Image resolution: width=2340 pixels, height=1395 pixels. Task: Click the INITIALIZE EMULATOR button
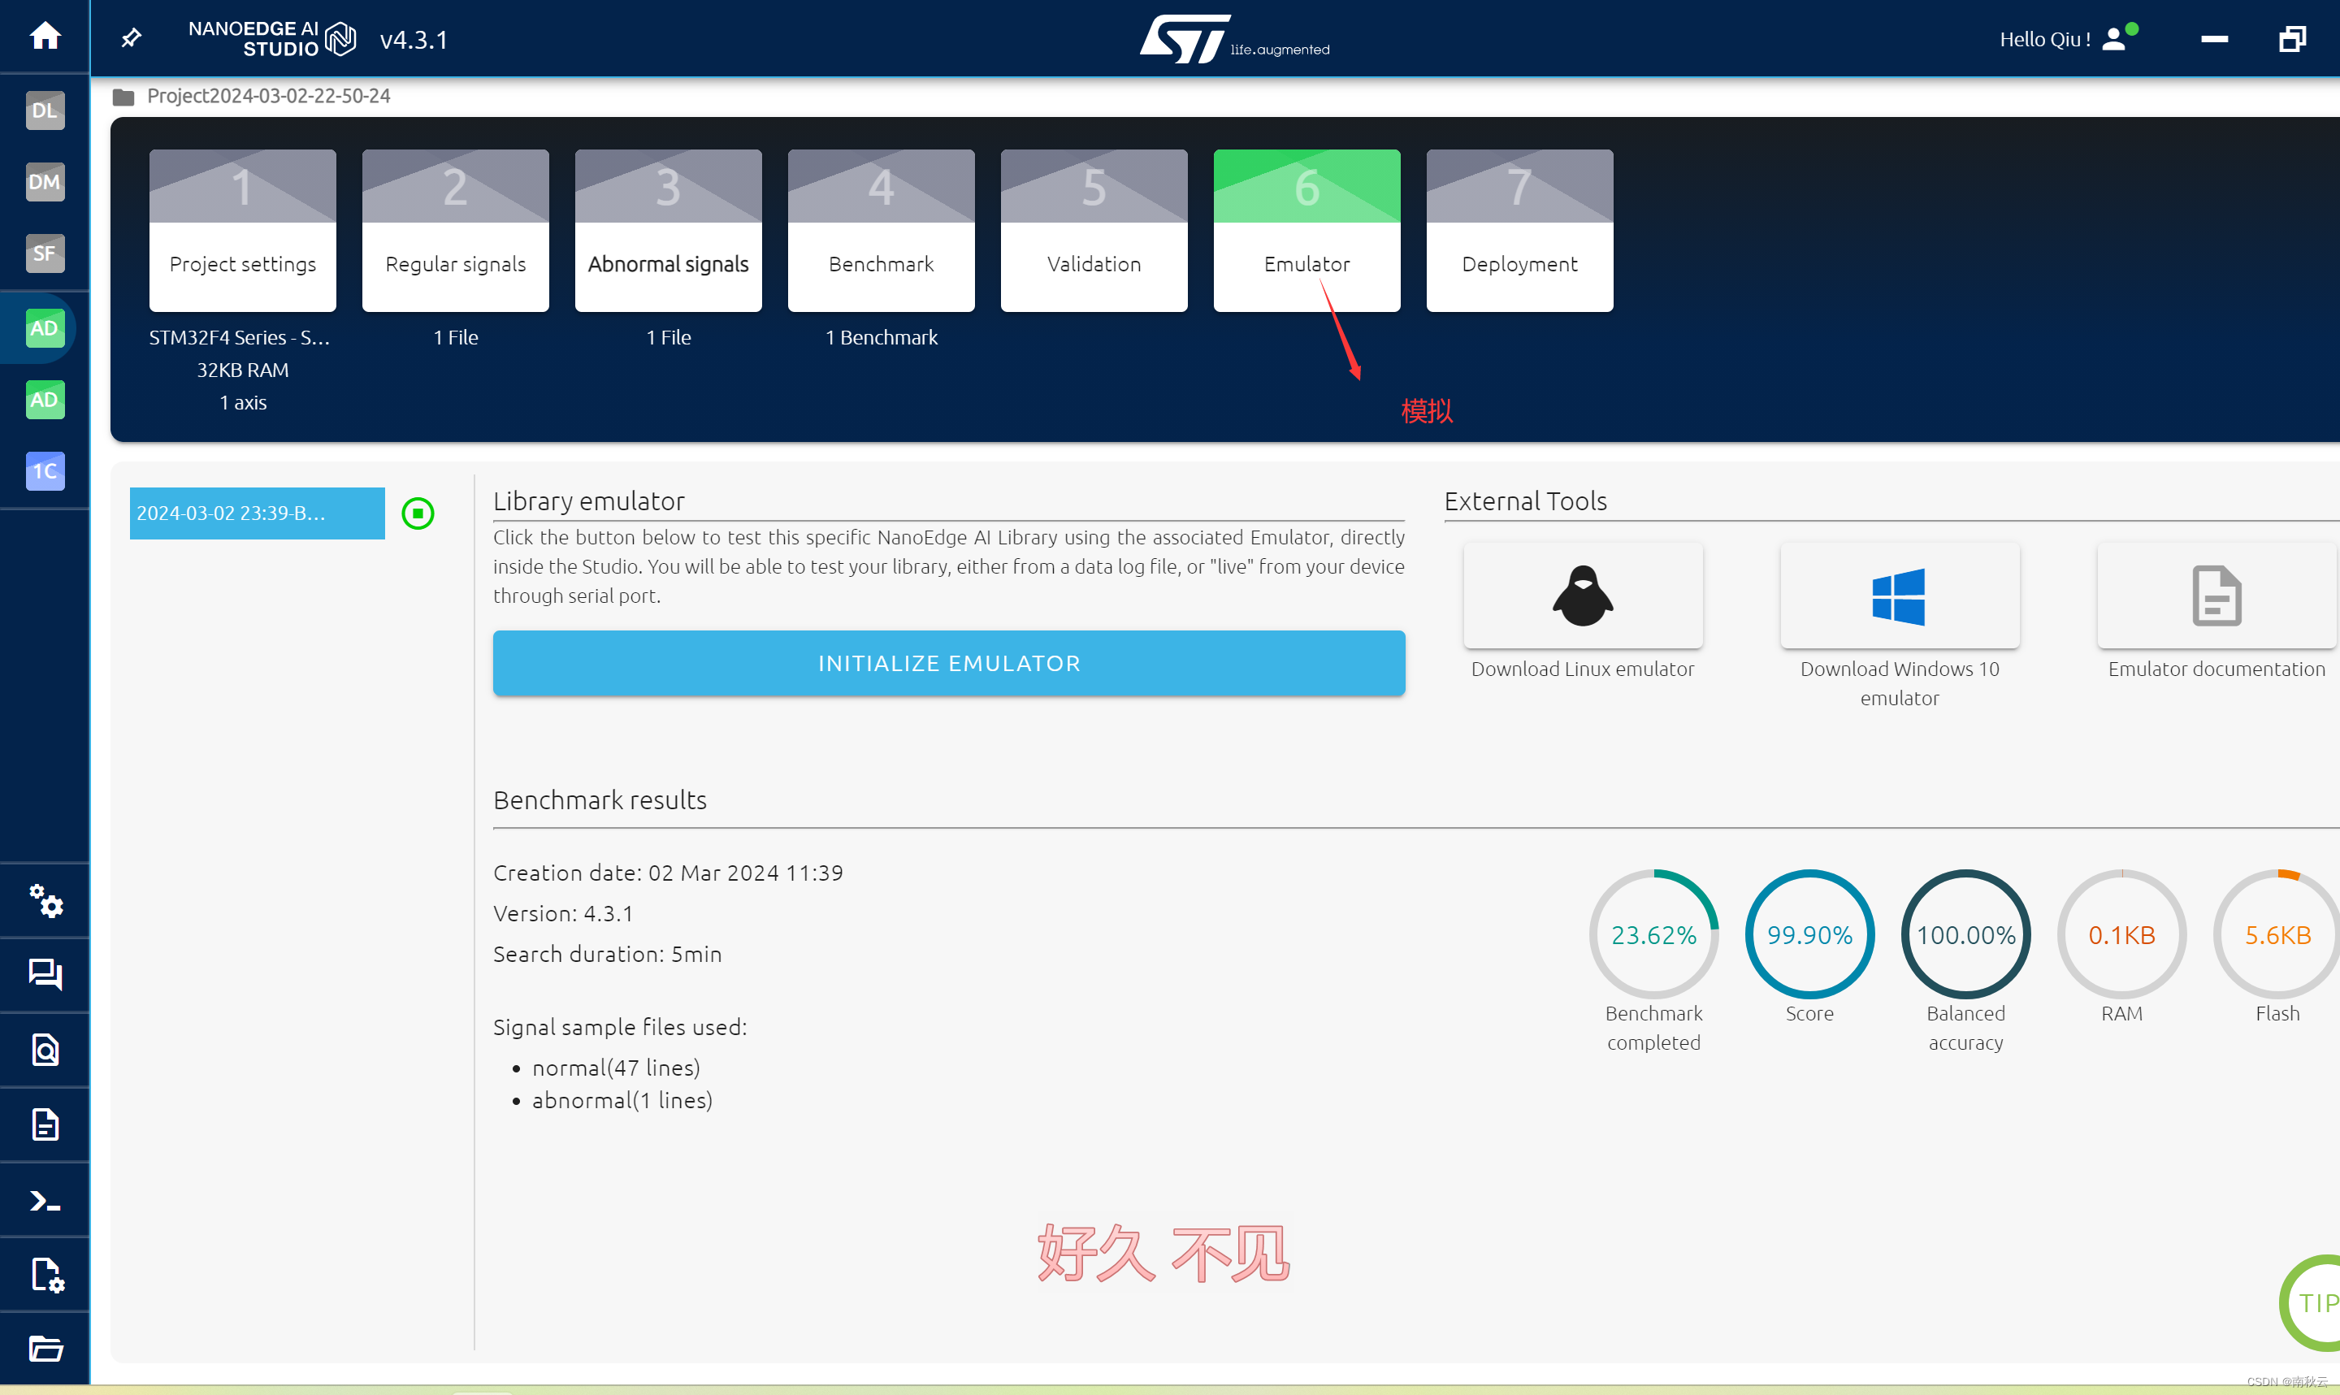coord(948,664)
